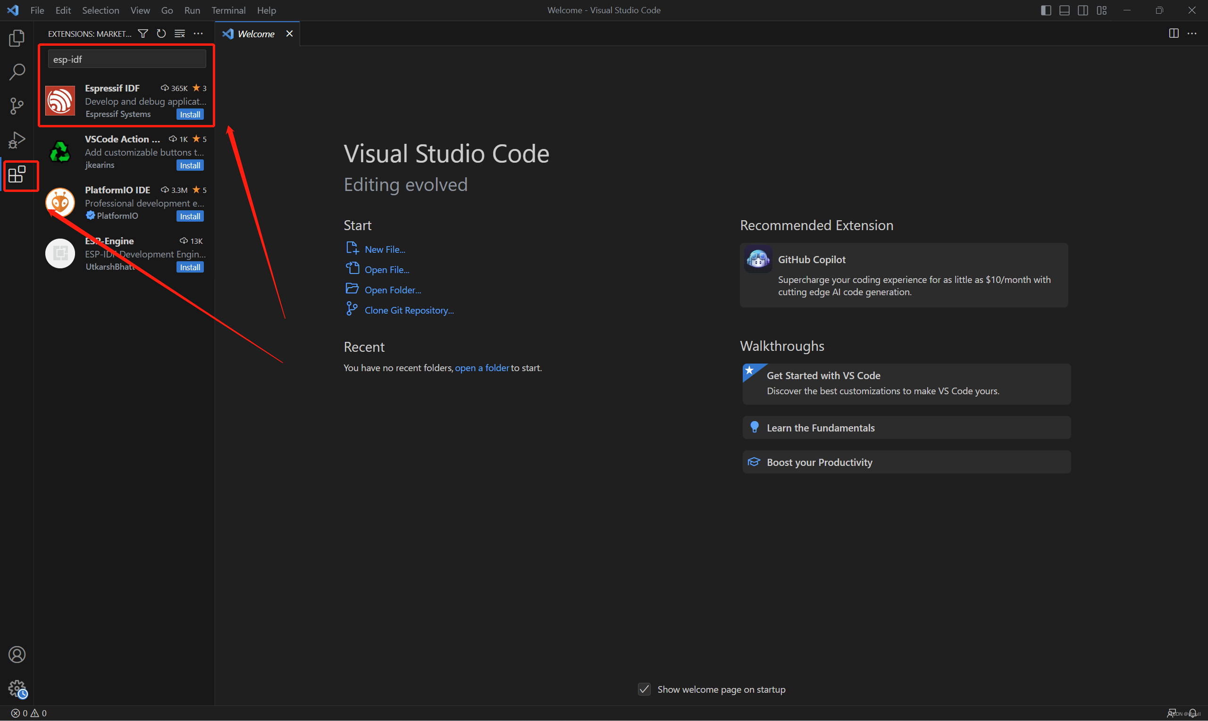Select the PlatformIO IDE extension title
Screen dimensions: 1208x721
pyautogui.click(x=117, y=190)
